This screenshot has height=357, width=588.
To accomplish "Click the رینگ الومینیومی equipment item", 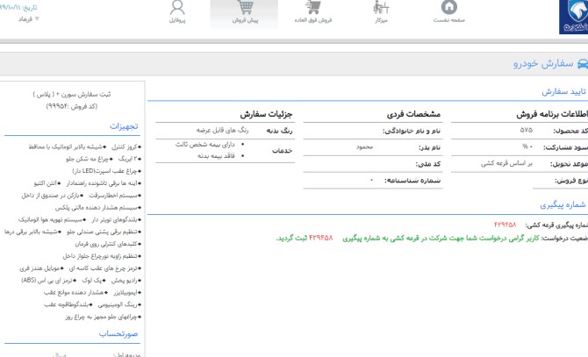I will click(x=119, y=304).
